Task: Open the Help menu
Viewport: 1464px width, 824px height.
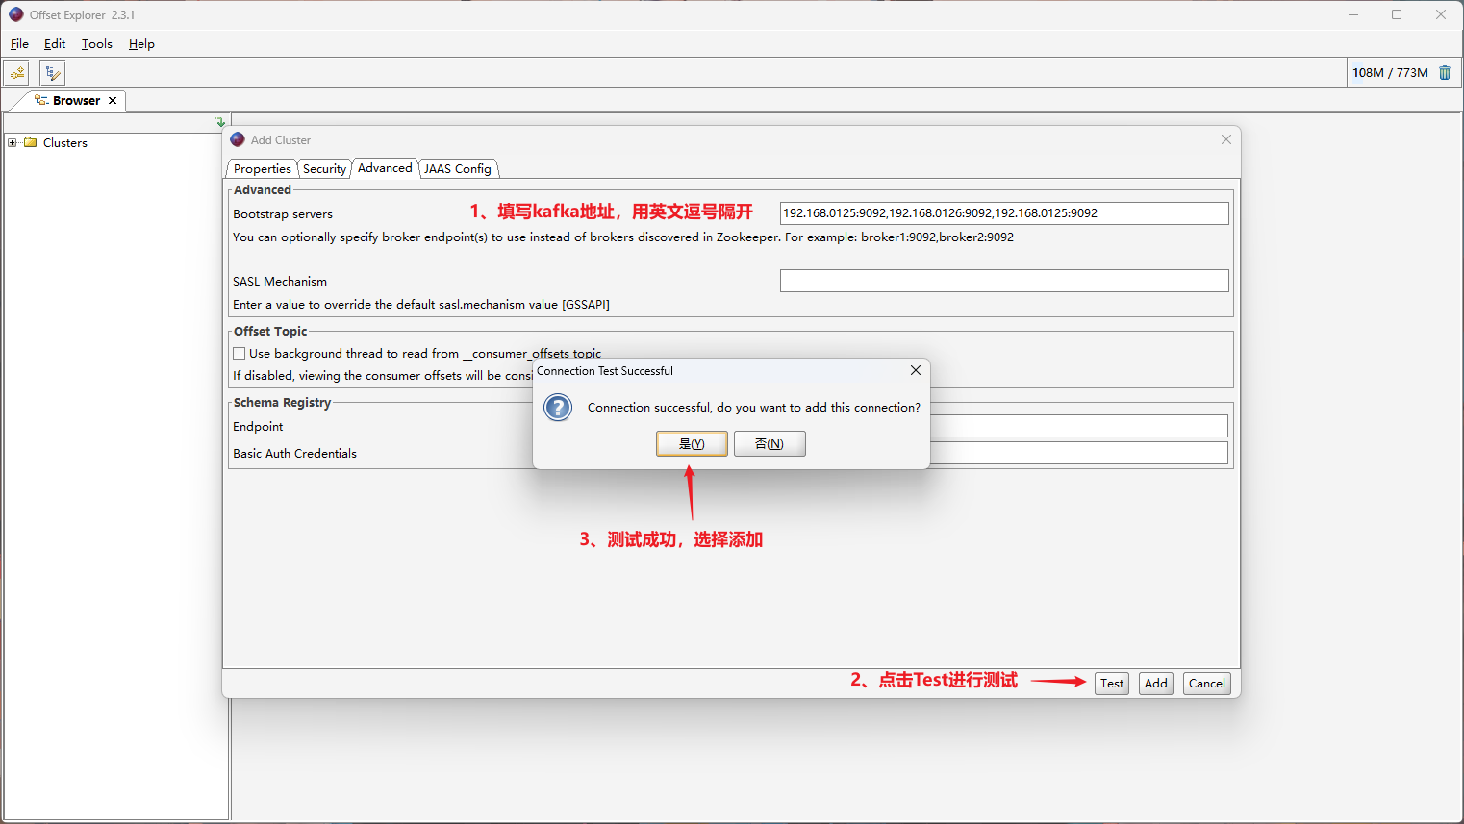Action: 141,44
